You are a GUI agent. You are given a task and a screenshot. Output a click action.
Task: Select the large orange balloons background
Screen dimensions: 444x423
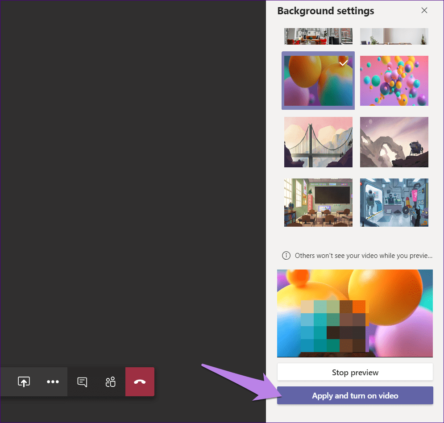coord(318,80)
